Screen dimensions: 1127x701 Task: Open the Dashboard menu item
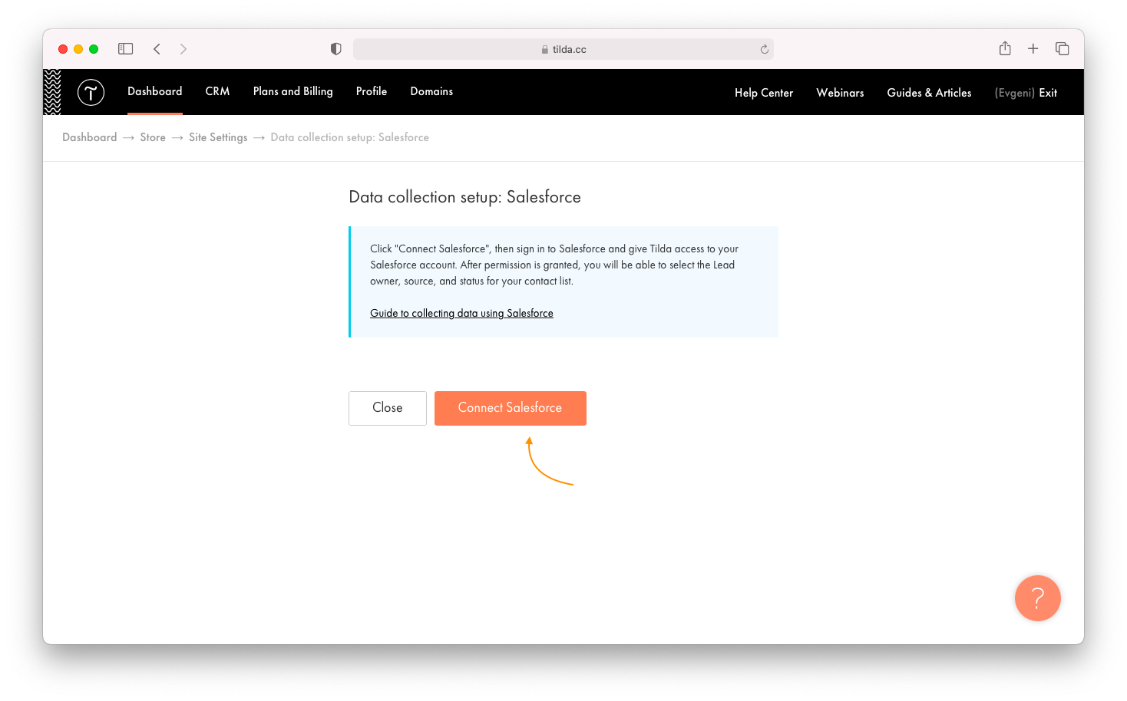point(155,91)
